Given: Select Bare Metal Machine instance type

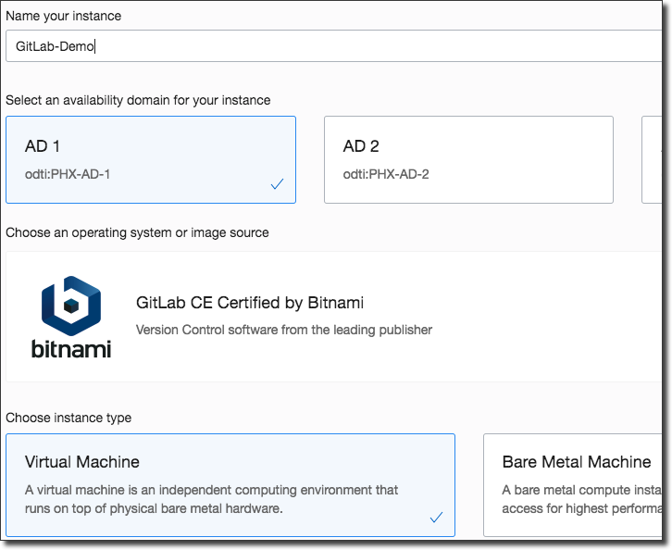Looking at the screenshot, I should click(x=576, y=484).
